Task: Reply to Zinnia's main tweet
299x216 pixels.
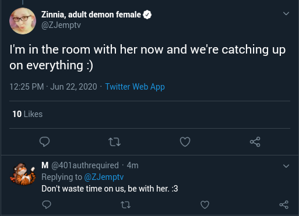Action: coord(44,141)
